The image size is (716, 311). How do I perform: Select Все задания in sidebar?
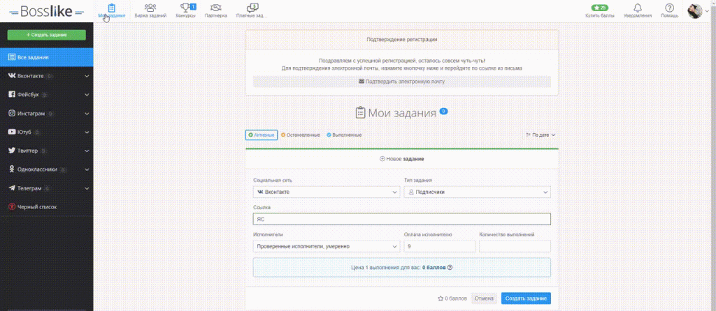(47, 57)
